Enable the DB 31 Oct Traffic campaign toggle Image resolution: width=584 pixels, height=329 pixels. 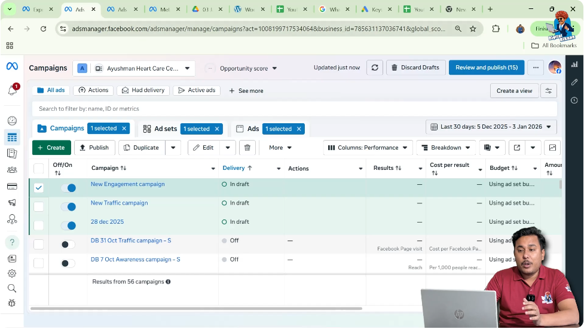68,245
